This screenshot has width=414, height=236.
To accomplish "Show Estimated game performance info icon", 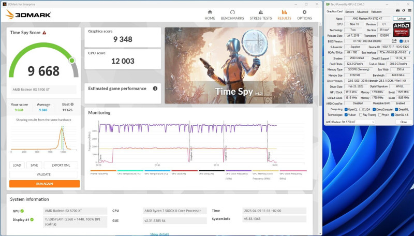I will click(x=155, y=89).
